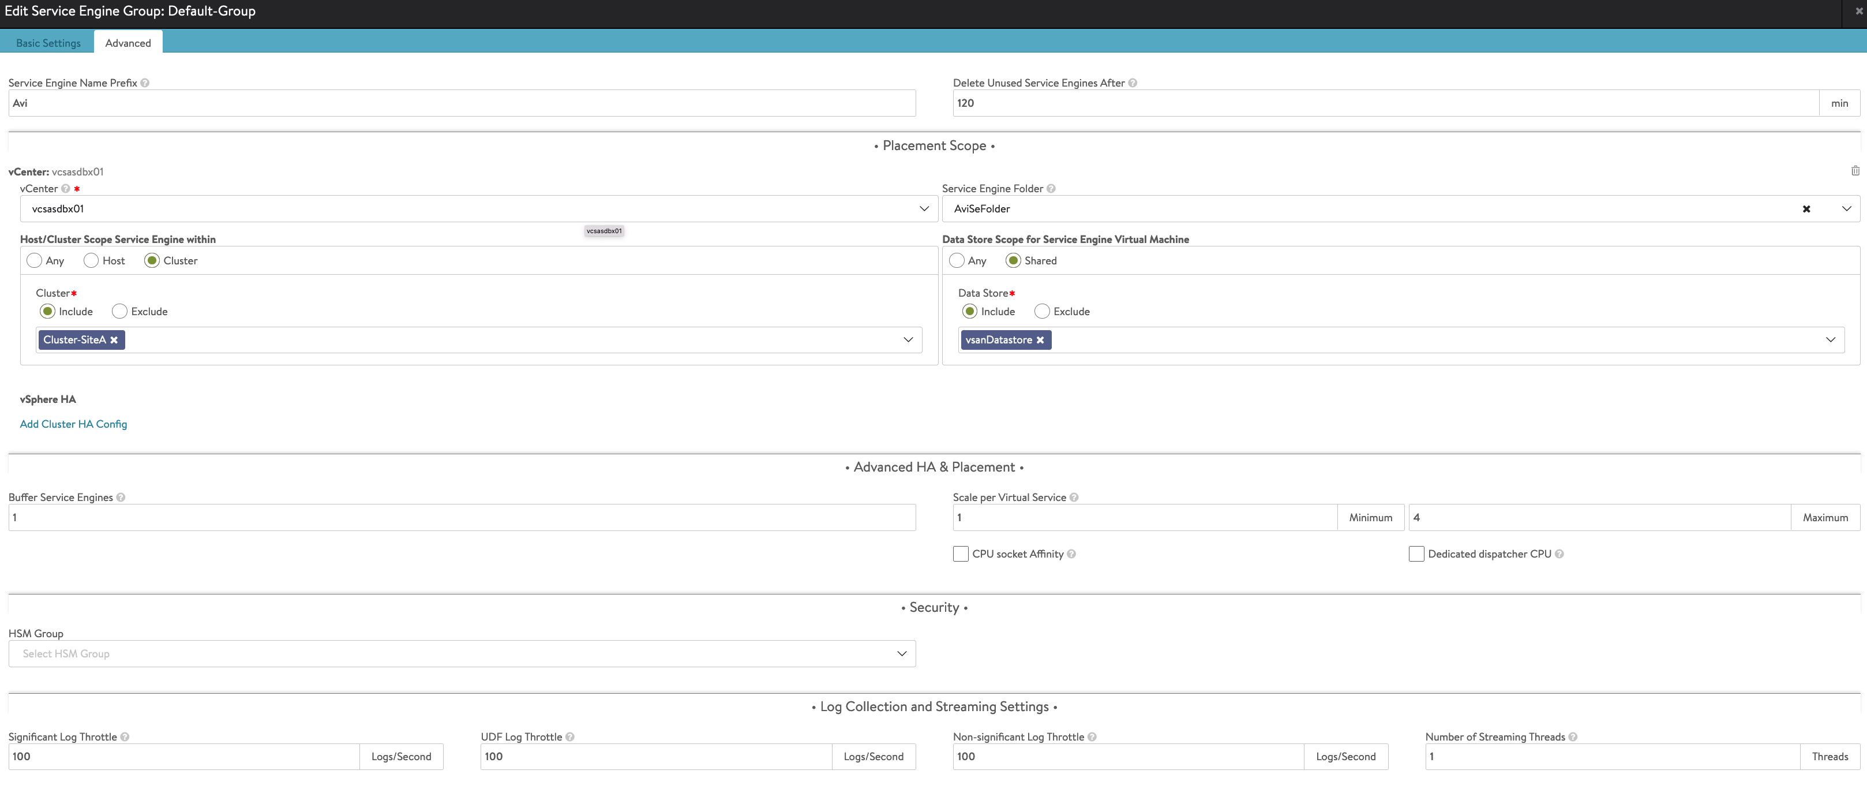Clear the AviSeFolder selection with X icon

click(x=1806, y=209)
